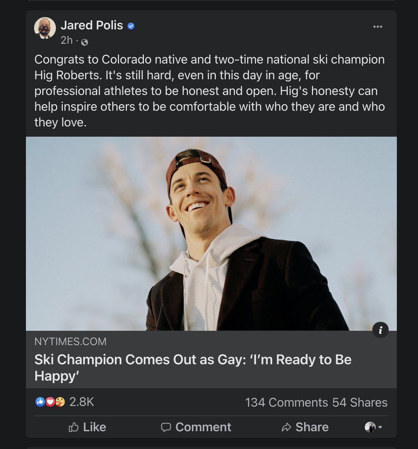This screenshot has height=449, width=418.
Task: Toggle Like on the post
Action: 88,427
